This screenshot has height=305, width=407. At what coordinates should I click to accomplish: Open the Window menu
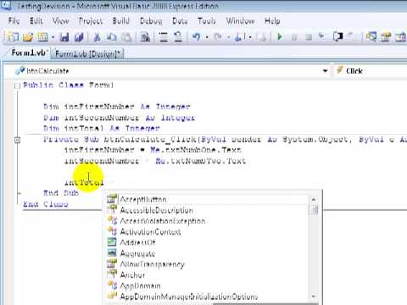[x=240, y=21]
